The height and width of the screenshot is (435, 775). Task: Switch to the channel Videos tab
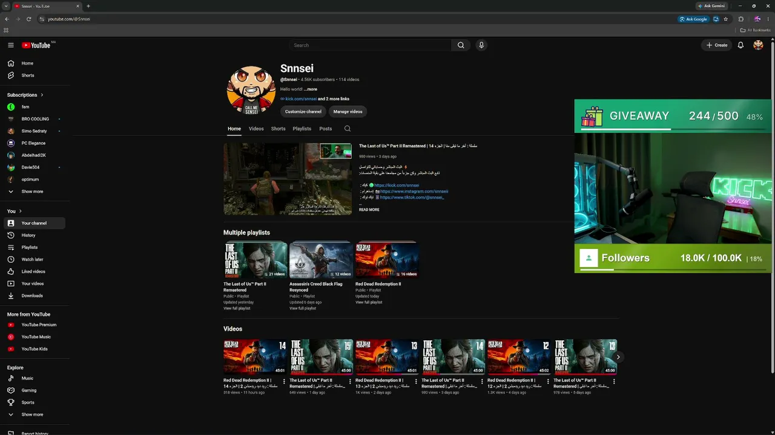point(256,129)
